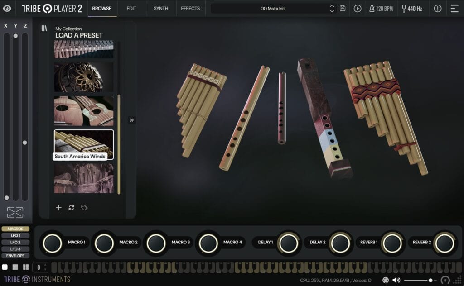This screenshot has width=464, height=286.
Task: Mute output with the speaker icon
Action: (x=396, y=280)
